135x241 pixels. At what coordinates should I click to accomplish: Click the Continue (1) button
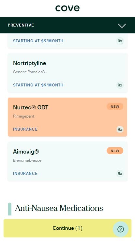(x=67, y=228)
